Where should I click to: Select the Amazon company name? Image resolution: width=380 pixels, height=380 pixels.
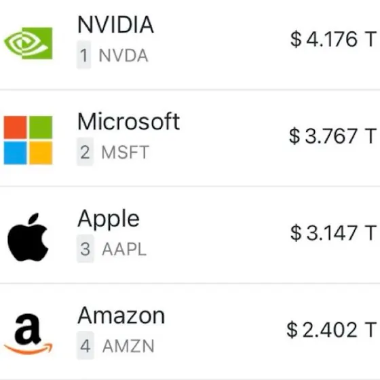pos(121,316)
